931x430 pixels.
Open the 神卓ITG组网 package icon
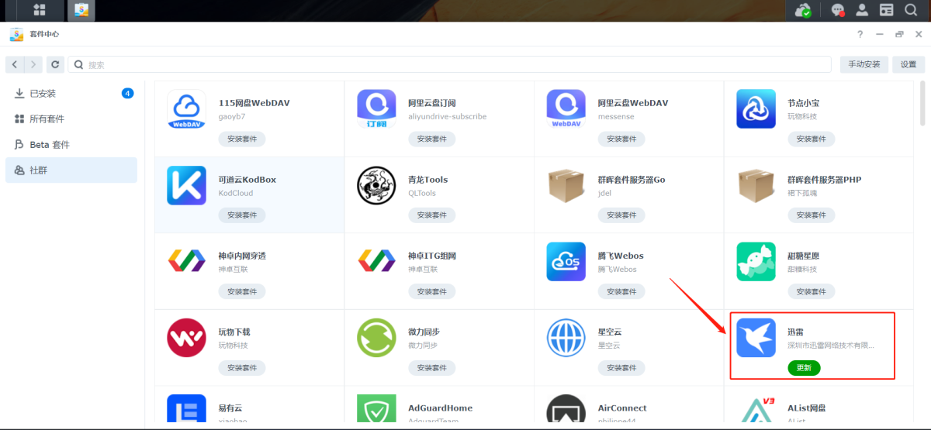pyautogui.click(x=376, y=261)
